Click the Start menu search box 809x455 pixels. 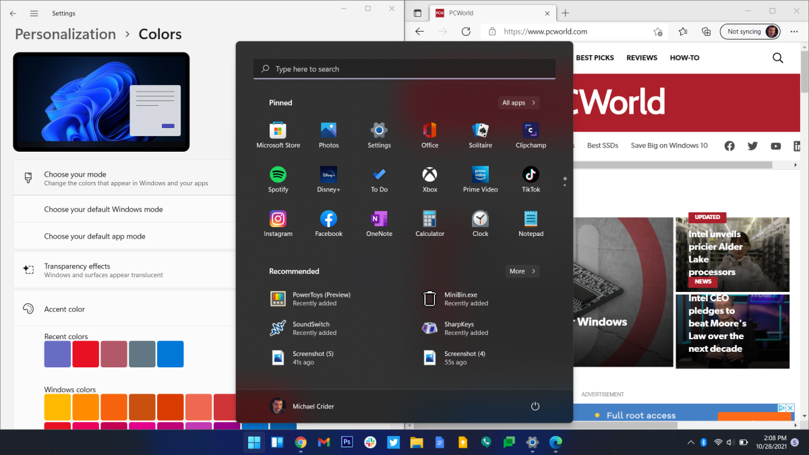404,69
